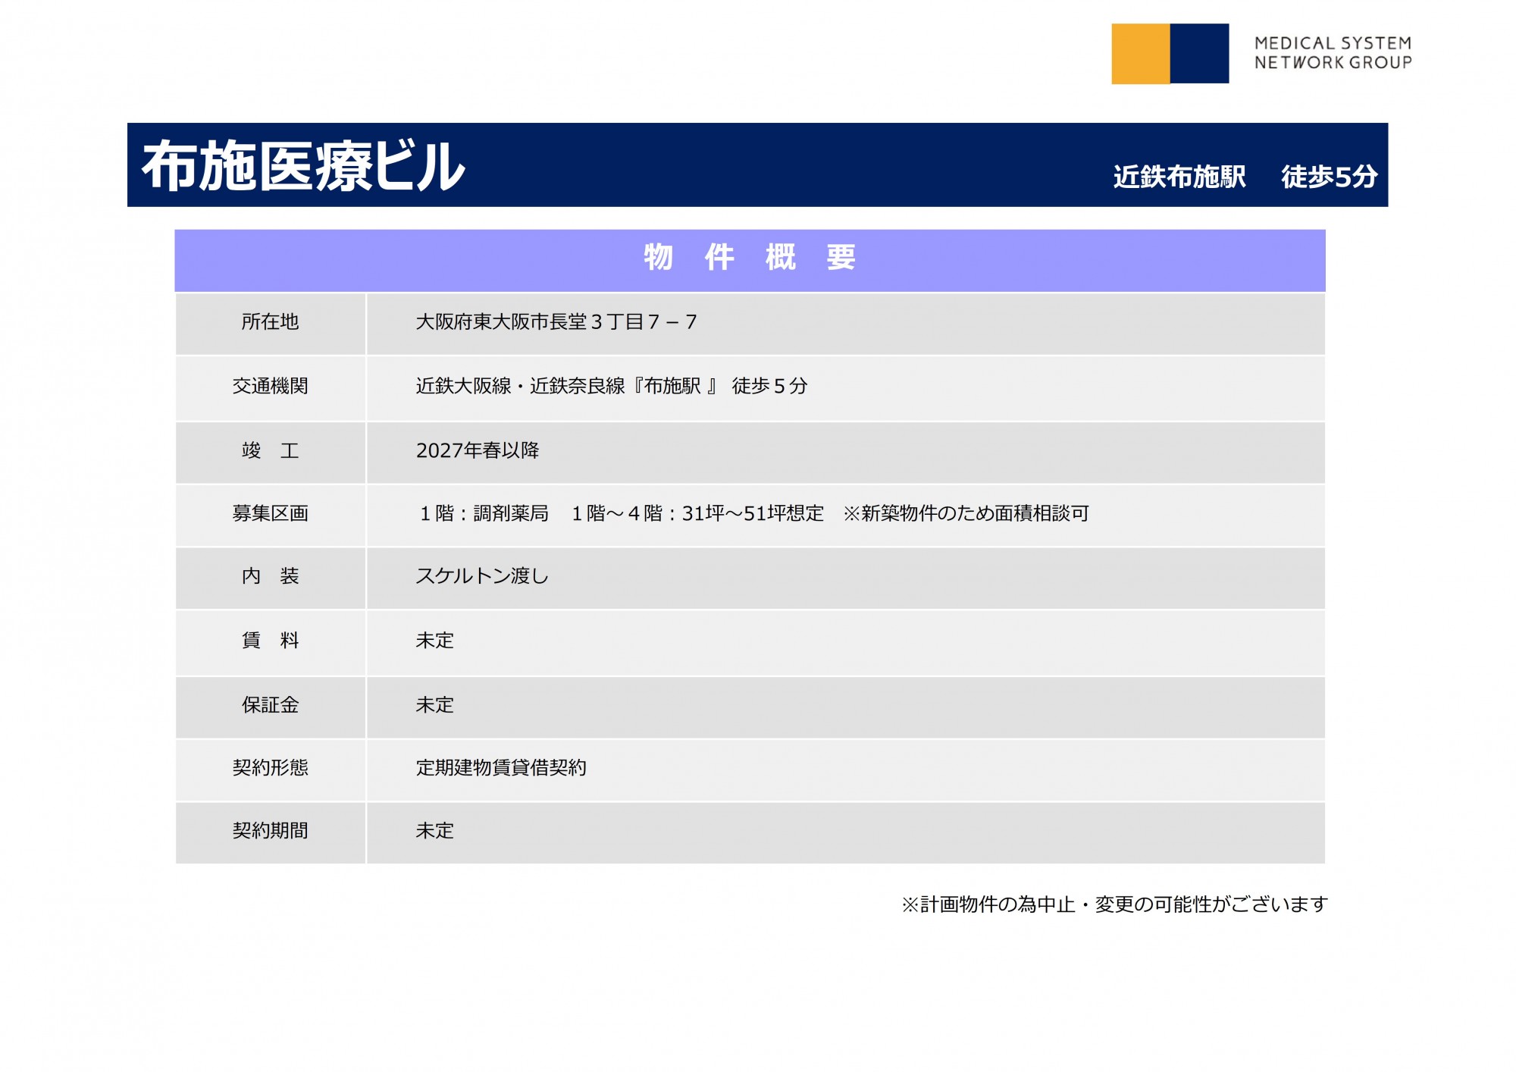Click 未定 in the 保証金 row

tap(434, 705)
